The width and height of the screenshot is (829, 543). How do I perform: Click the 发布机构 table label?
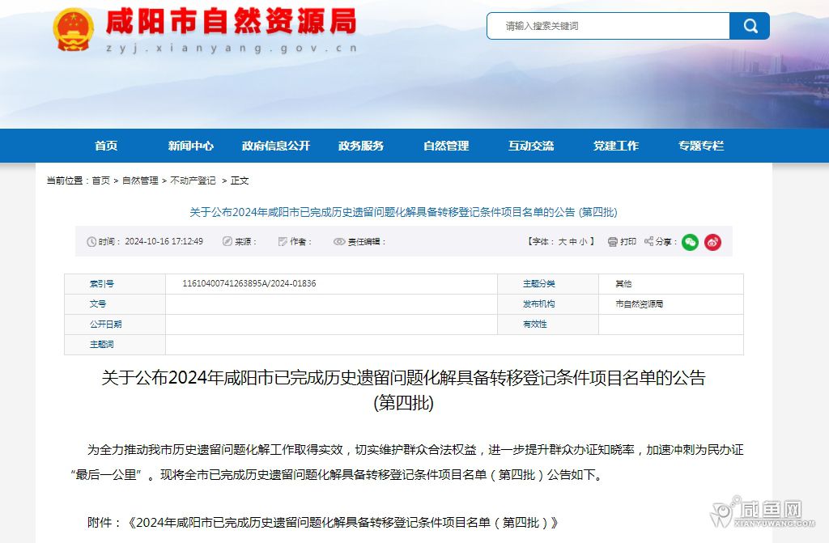point(538,304)
